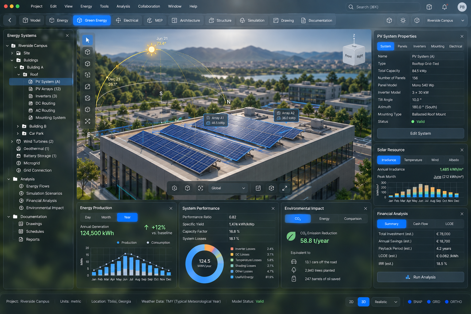The width and height of the screenshot is (471, 314).
Task: Click the Wind Turbines (2) icon
Action: [18, 141]
